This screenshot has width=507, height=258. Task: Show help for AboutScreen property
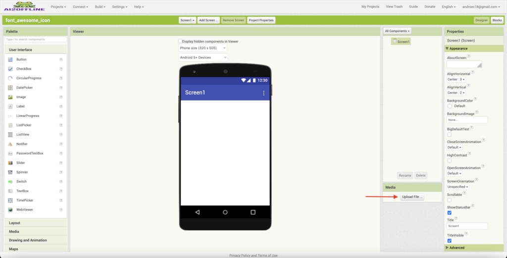(x=469, y=56)
